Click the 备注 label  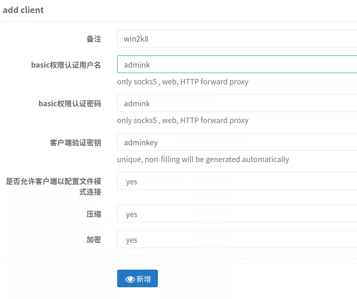[94, 39]
